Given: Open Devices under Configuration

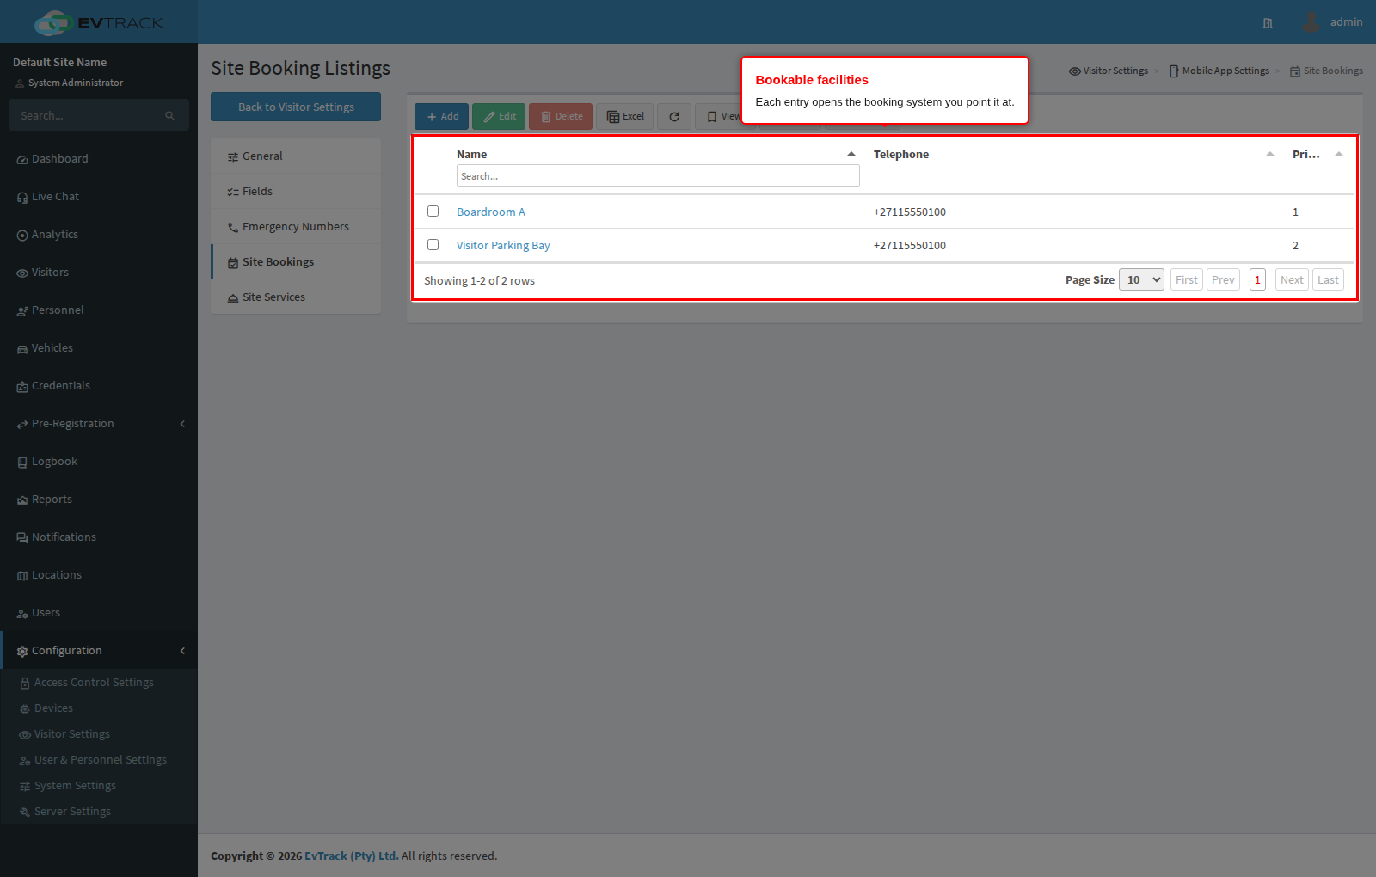Looking at the screenshot, I should tap(53, 708).
